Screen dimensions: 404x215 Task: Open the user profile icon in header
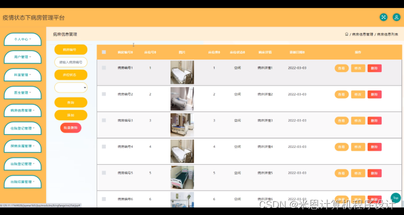click(396, 17)
